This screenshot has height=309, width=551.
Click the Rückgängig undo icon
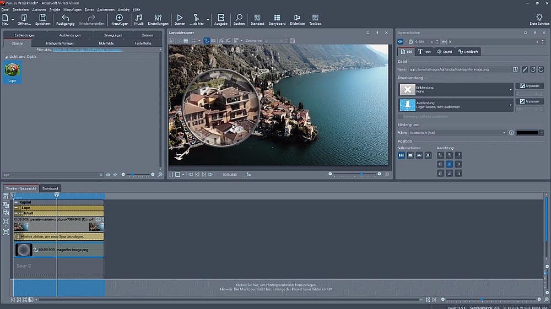pyautogui.click(x=66, y=18)
